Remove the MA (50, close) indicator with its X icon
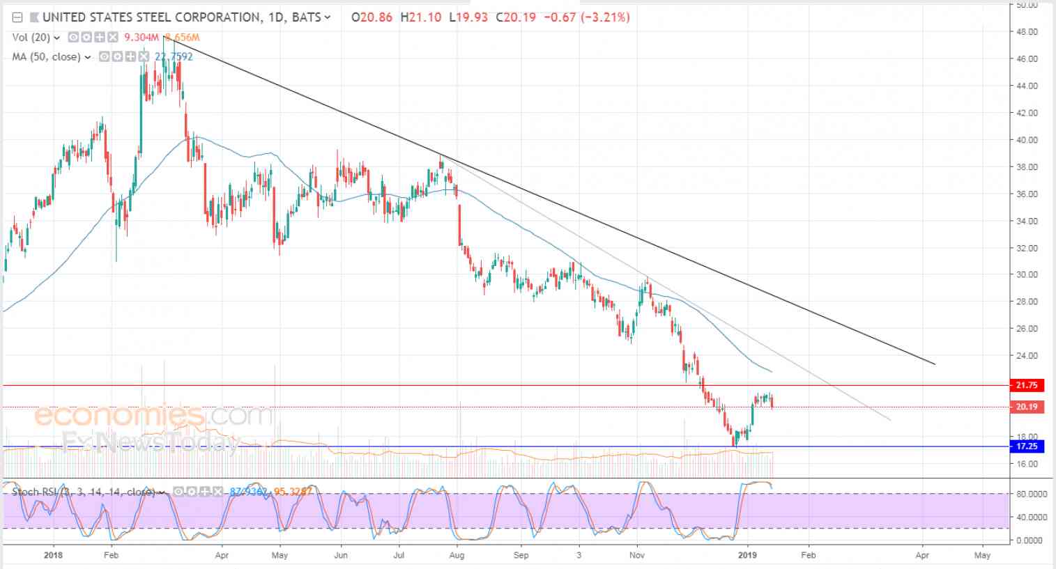This screenshot has width=1056, height=569. click(142, 57)
